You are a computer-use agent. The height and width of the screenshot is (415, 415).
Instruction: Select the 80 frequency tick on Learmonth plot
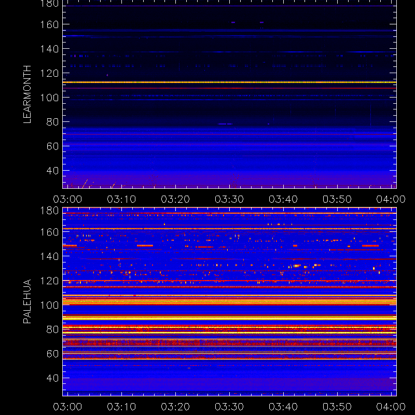tap(52, 122)
